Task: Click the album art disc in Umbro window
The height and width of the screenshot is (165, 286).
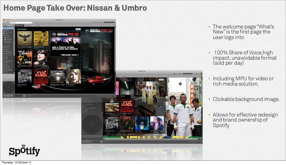Action: [92, 124]
